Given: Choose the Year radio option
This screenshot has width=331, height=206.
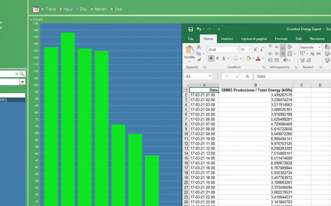Looking at the screenshot, I should click(112, 9).
